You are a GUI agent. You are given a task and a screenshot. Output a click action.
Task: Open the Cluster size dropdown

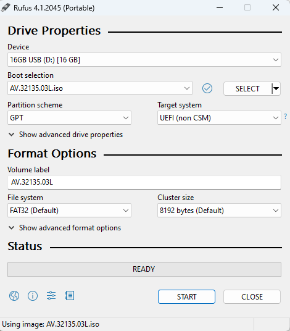219,211
